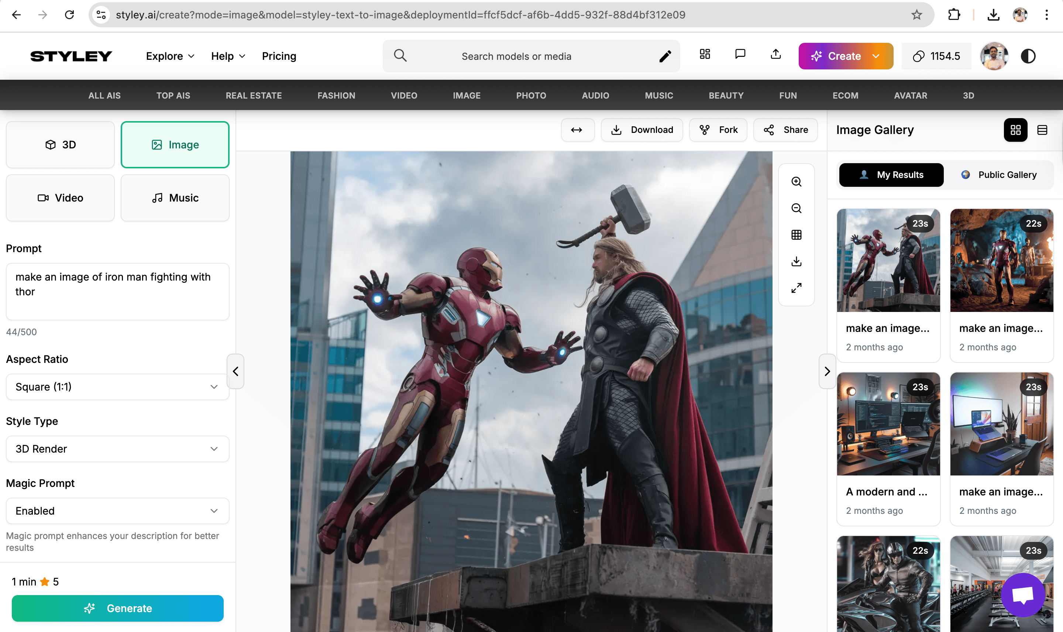Select the FASHION category tab
Image resolution: width=1063 pixels, height=632 pixels.
[336, 95]
